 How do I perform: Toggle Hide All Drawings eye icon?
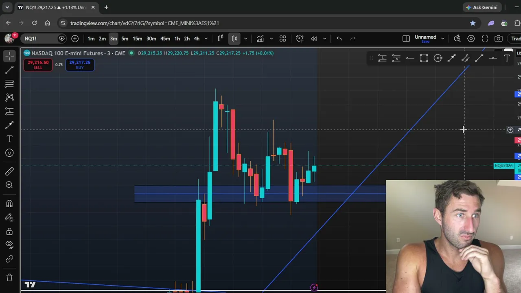[x=9, y=245]
